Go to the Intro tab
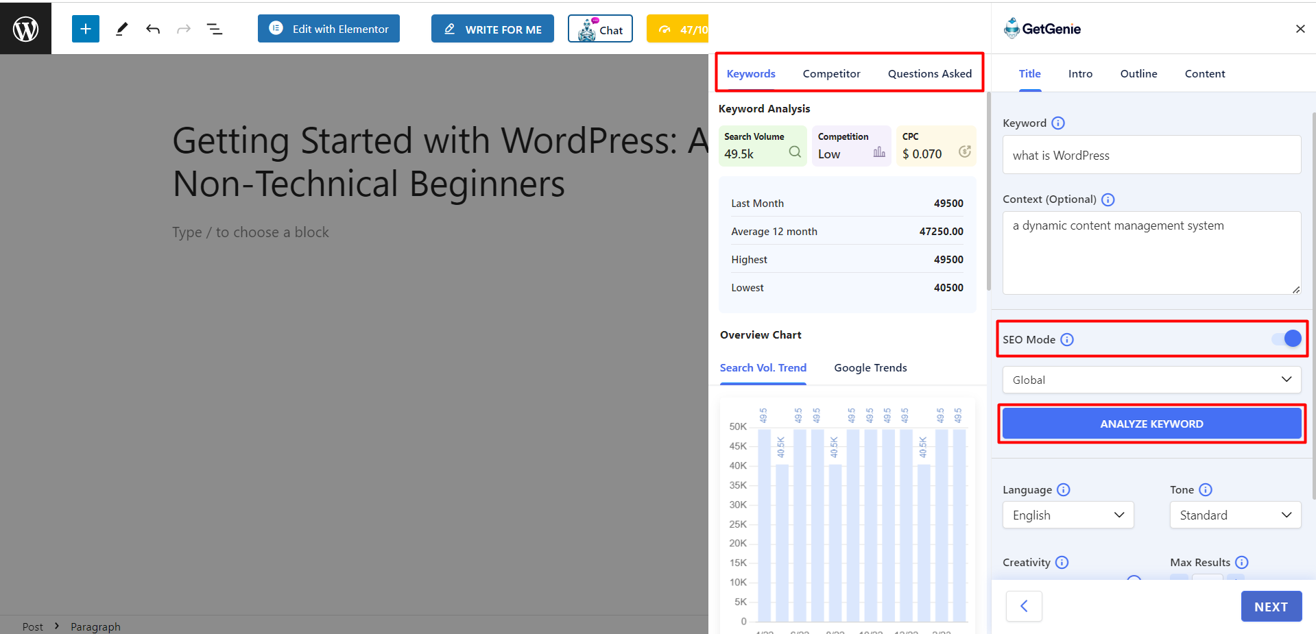1316x634 pixels. pos(1080,73)
